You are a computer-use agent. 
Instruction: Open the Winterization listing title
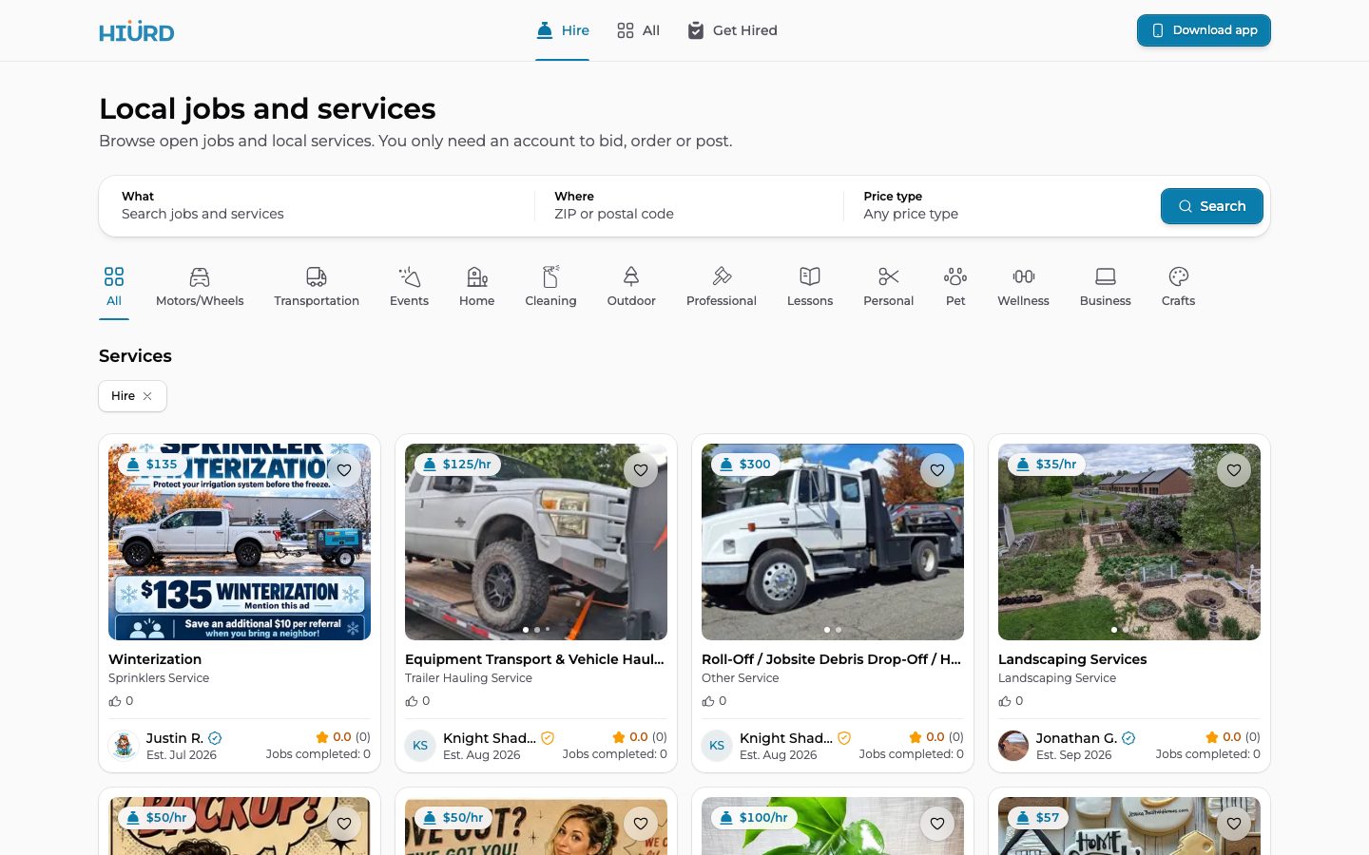click(x=155, y=659)
